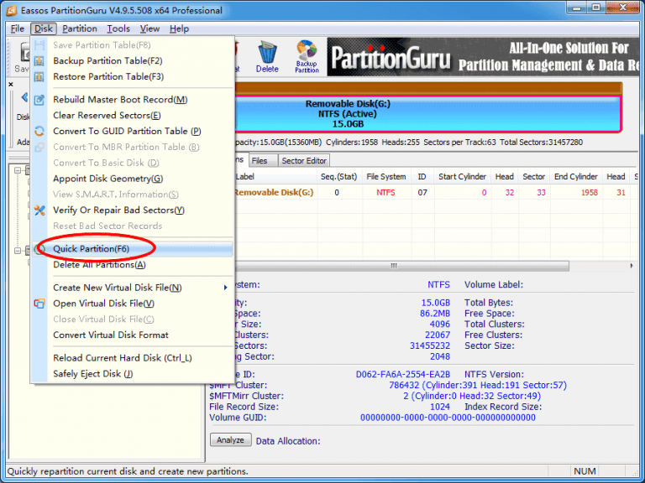The width and height of the screenshot is (645, 483).
Task: Click the Removable Disk(G:) partition bar
Action: click(427, 114)
